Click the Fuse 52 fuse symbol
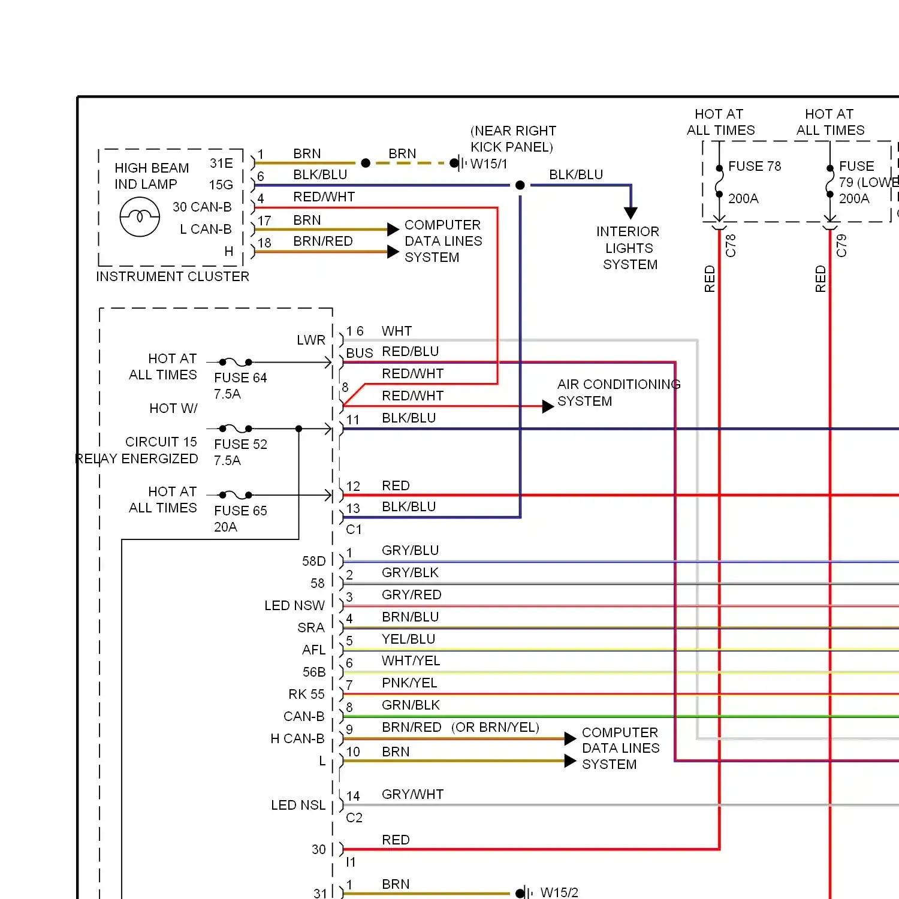The width and height of the screenshot is (899, 899). pyautogui.click(x=236, y=429)
